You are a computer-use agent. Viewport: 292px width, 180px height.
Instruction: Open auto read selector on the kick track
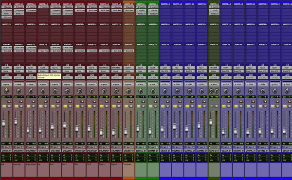7,78
